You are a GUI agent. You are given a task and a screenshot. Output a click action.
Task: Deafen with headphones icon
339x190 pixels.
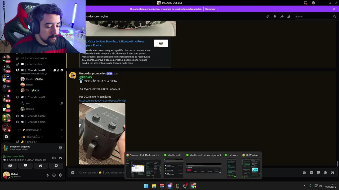point(54,175)
